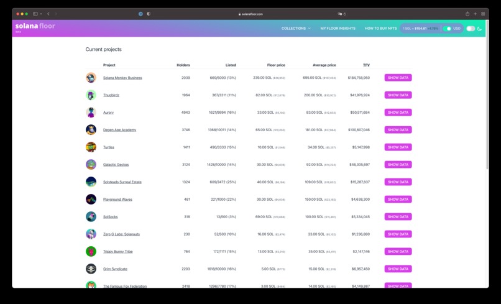Viewport: 501px width, 304px height.
Task: Open Trippy Bunny Tribe project link
Action: (117, 252)
